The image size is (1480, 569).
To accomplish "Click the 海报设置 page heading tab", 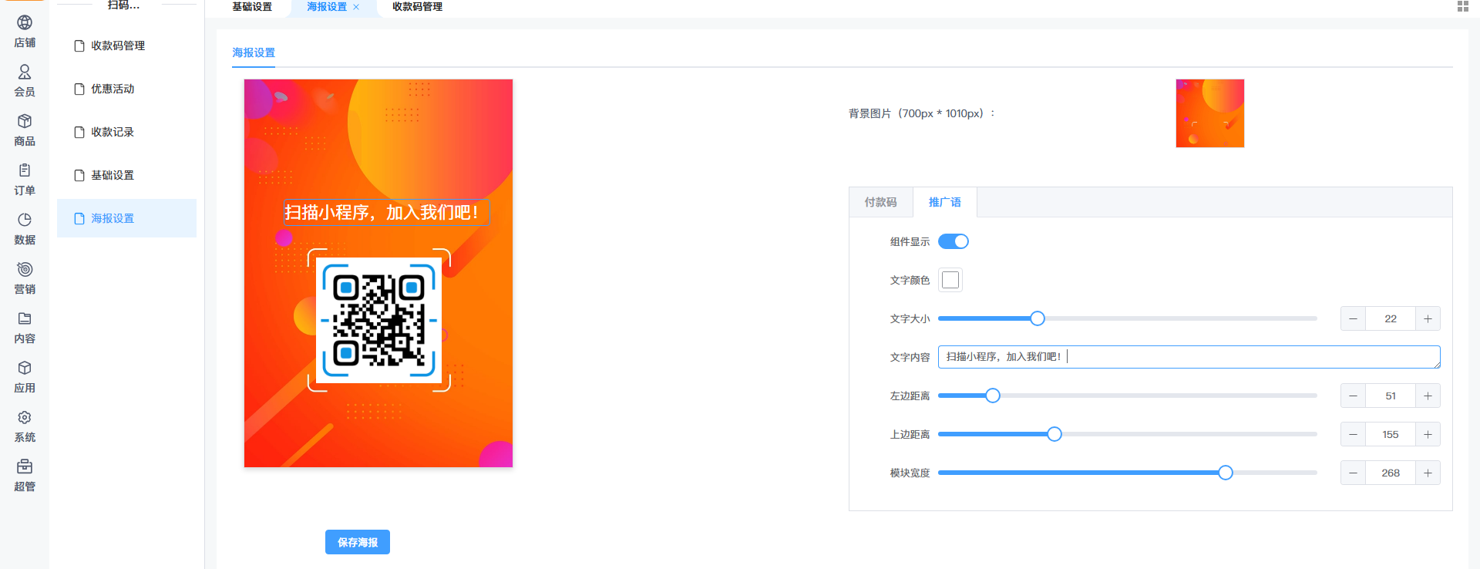I will pyautogui.click(x=254, y=52).
